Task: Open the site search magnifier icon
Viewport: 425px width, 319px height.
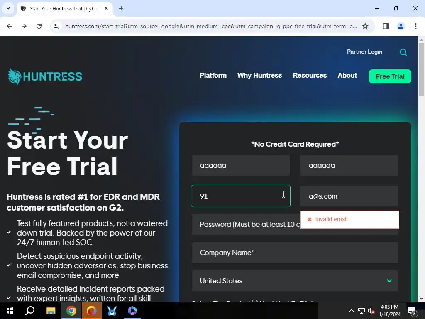Action: click(x=403, y=52)
